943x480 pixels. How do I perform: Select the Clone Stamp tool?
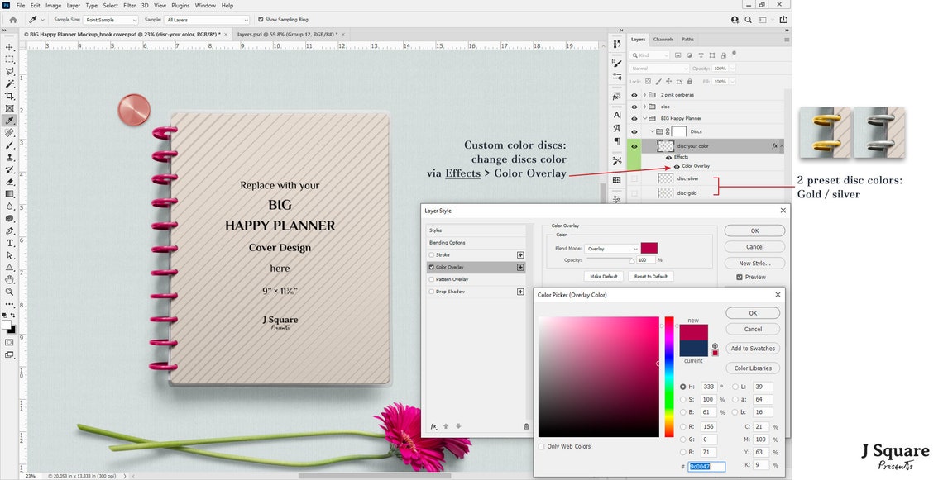[10, 158]
